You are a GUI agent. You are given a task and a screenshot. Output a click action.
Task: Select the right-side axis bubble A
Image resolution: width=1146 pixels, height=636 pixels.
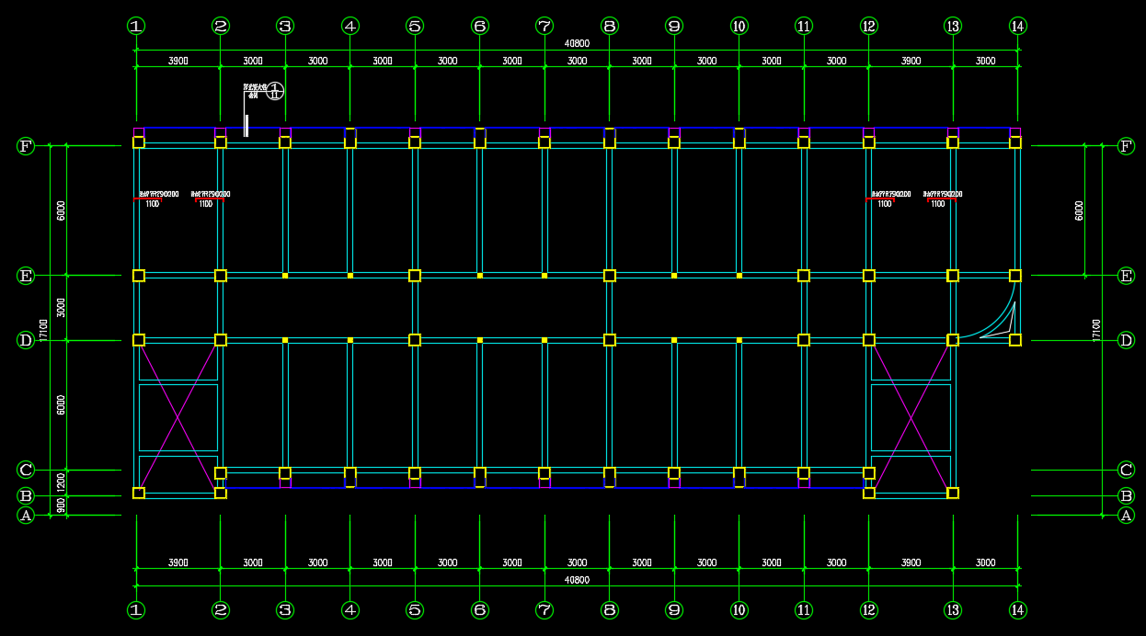coord(1126,516)
